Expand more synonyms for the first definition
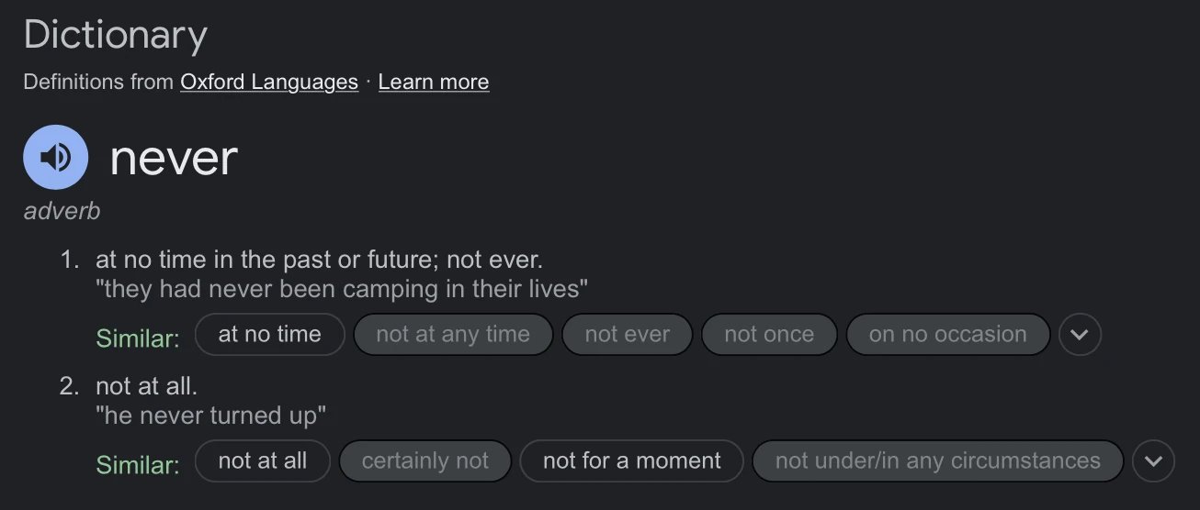 click(1080, 335)
